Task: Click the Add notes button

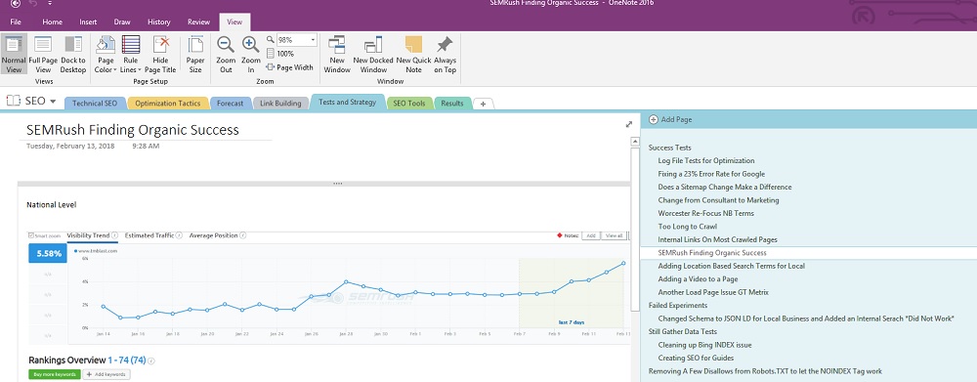Action: 590,235
